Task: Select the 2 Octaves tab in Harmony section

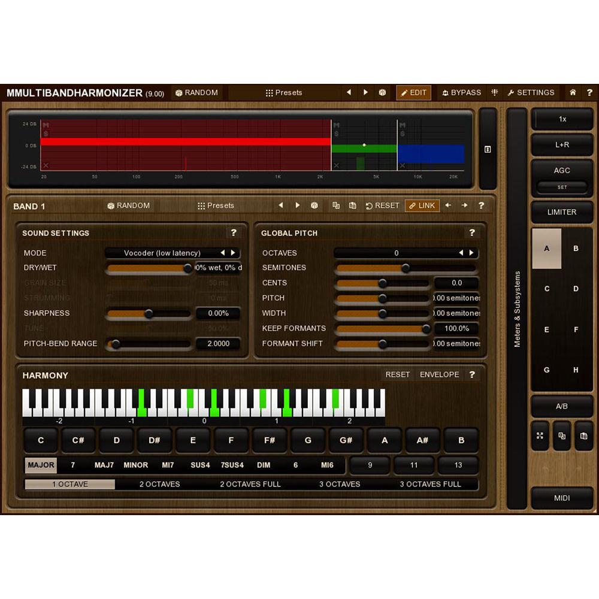Action: coord(160,484)
